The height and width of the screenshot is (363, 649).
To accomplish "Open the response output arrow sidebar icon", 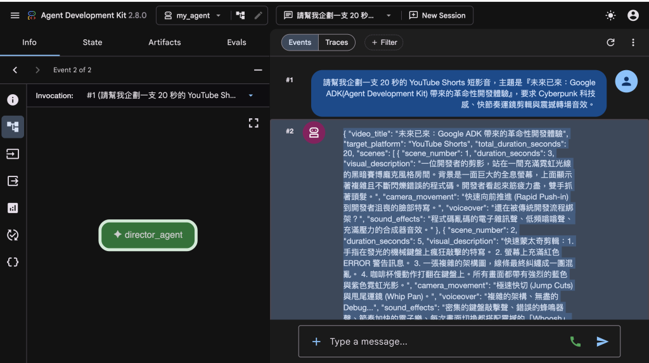I will tap(13, 181).
